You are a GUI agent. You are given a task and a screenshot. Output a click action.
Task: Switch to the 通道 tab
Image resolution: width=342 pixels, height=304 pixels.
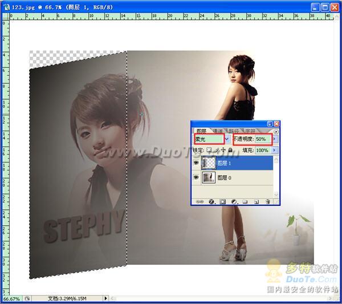pos(218,131)
